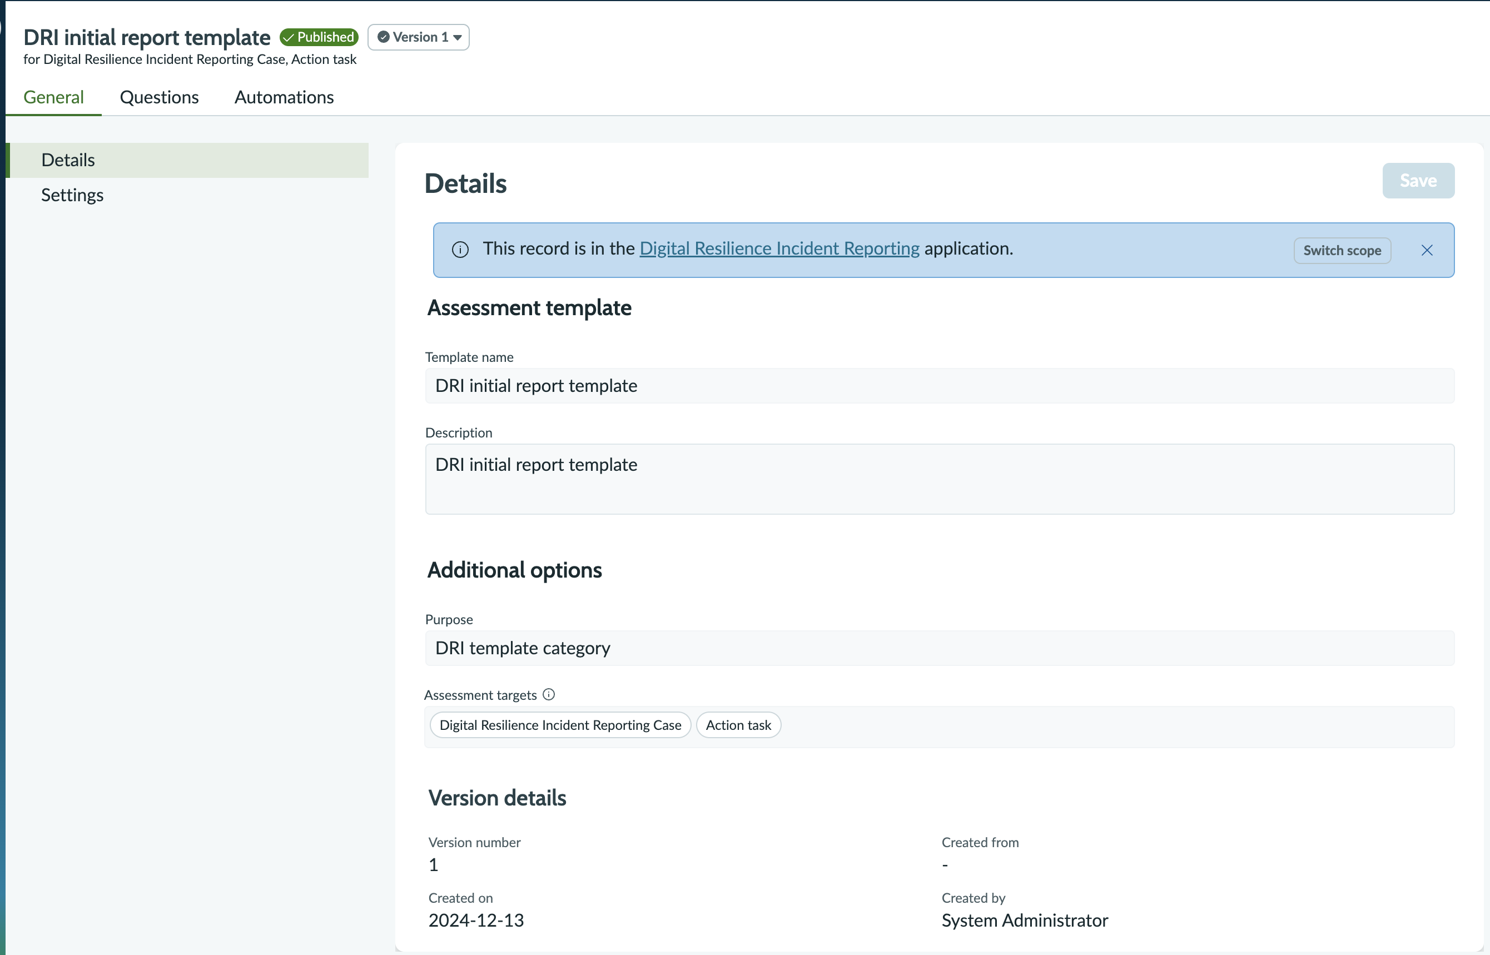Click the Assessment targets field area

click(x=940, y=727)
